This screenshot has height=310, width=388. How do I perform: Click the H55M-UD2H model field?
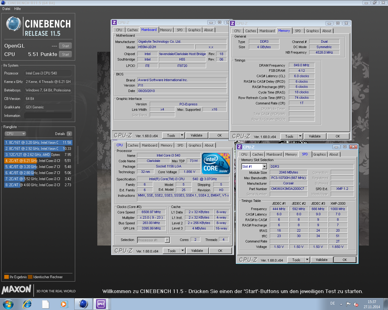[x=166, y=47]
